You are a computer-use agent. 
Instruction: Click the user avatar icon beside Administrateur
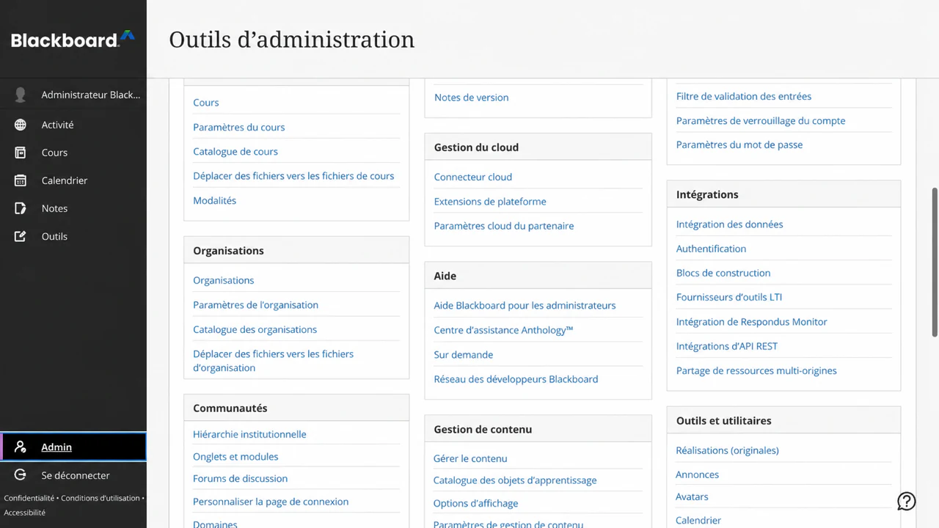pyautogui.click(x=21, y=95)
